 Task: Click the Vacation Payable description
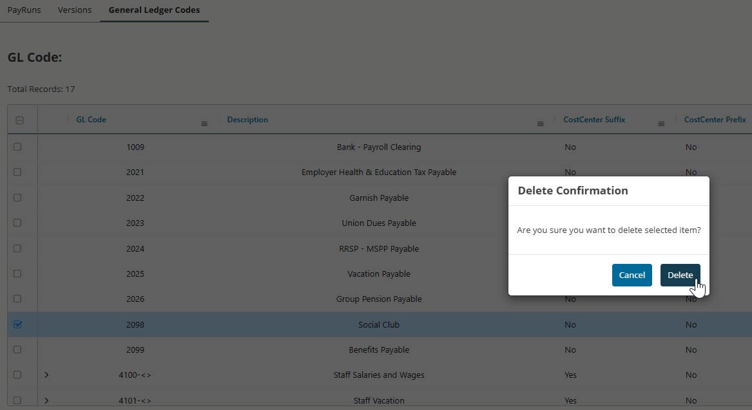[379, 274]
